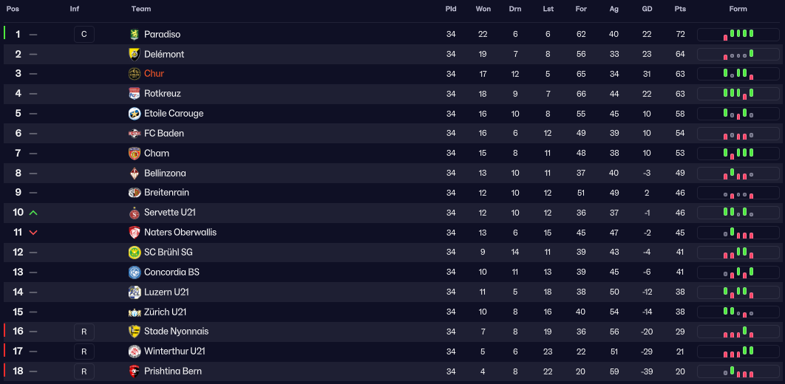Screen dimensions: 785x384
Task: Open the Bellinzona team link
Action: [x=165, y=174]
